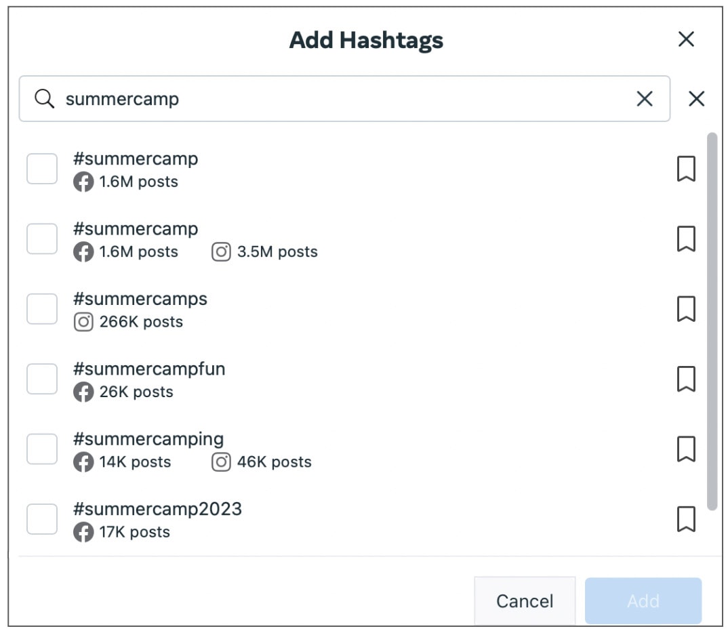Image resolution: width=728 pixels, height=635 pixels.
Task: Click Cancel to dismiss the dialog
Action: (x=524, y=600)
